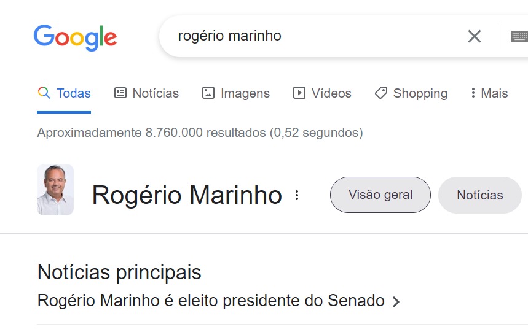Expand the Mais search options menu
This screenshot has width=528, height=332.
489,93
